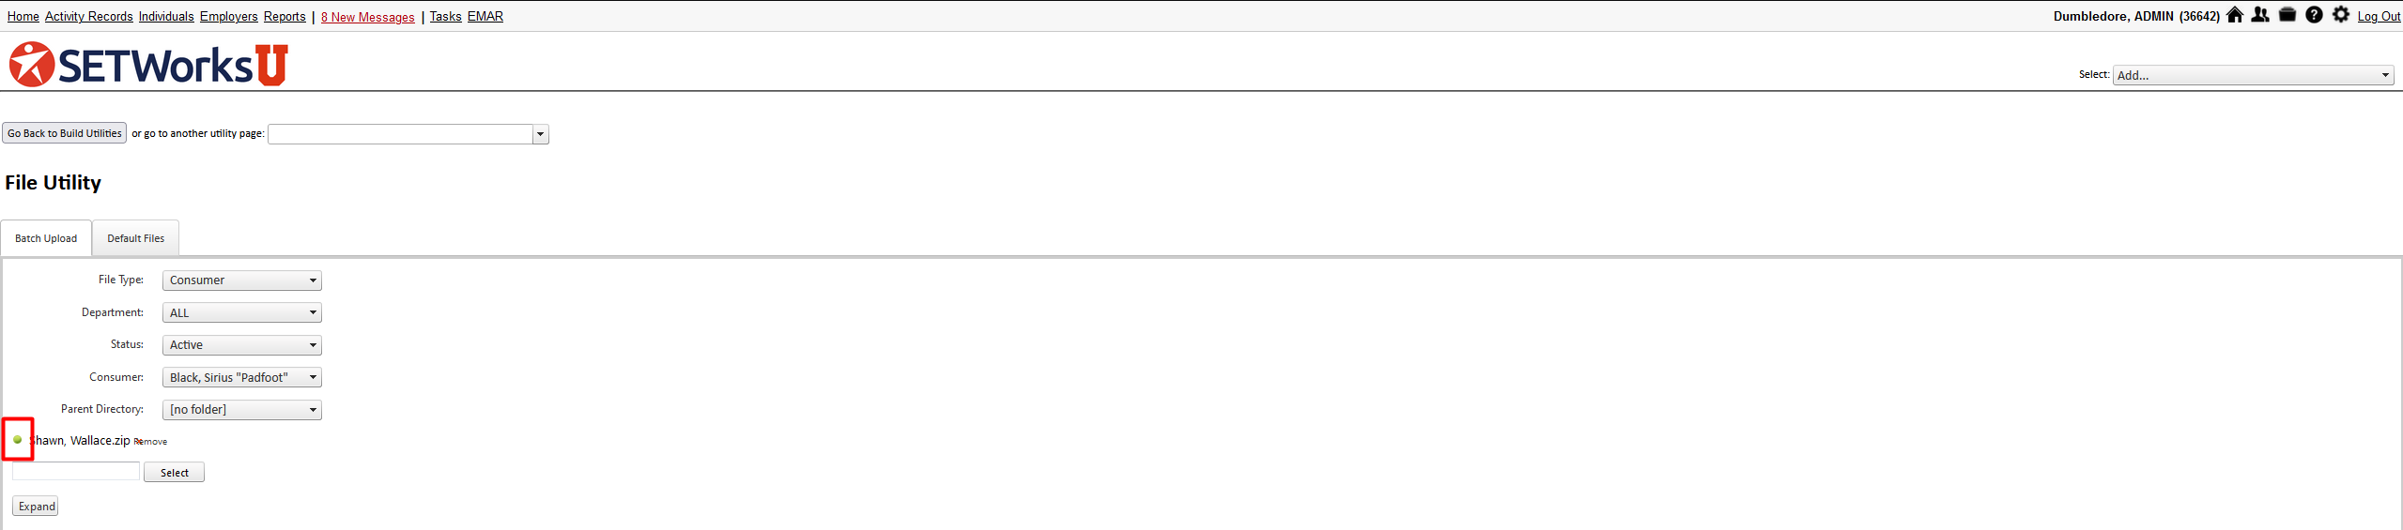Open the Parent Directory dropdown
Image resolution: width=2403 pixels, height=530 pixels.
[242, 410]
